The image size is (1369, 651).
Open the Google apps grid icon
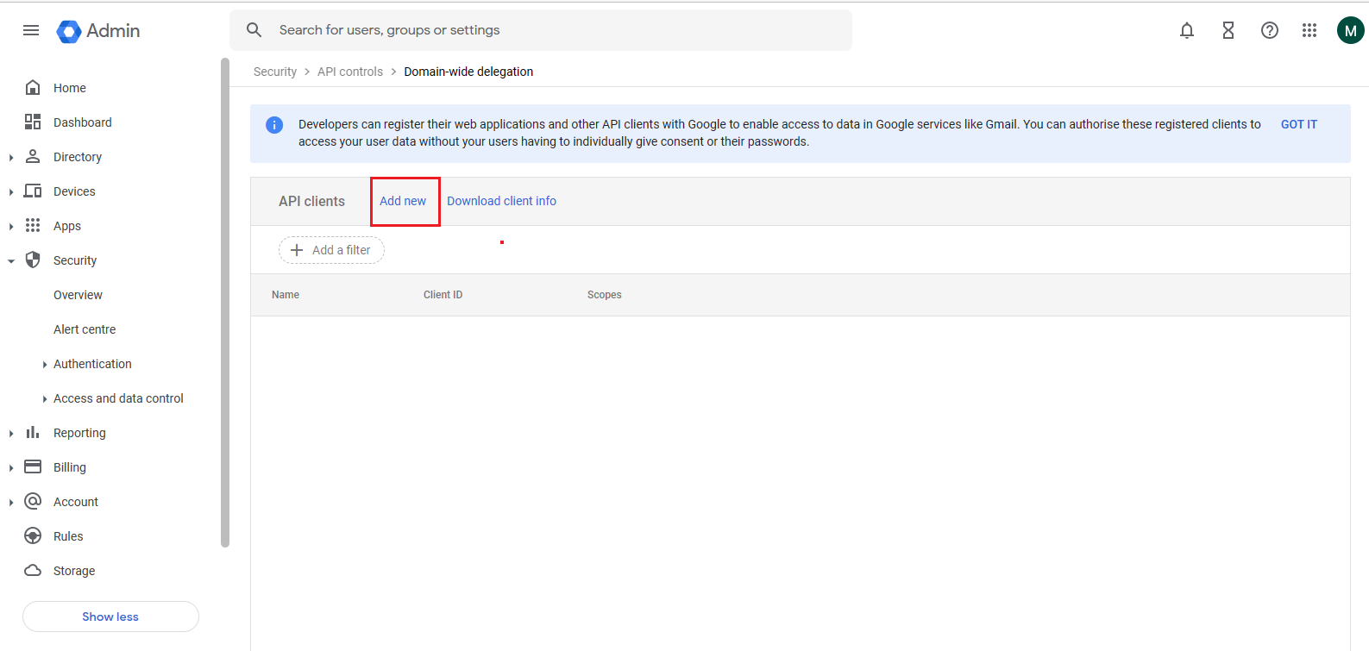click(1309, 30)
